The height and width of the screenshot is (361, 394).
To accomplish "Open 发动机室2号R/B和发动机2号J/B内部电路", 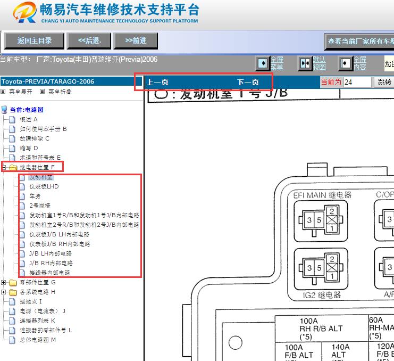I will click(84, 225).
